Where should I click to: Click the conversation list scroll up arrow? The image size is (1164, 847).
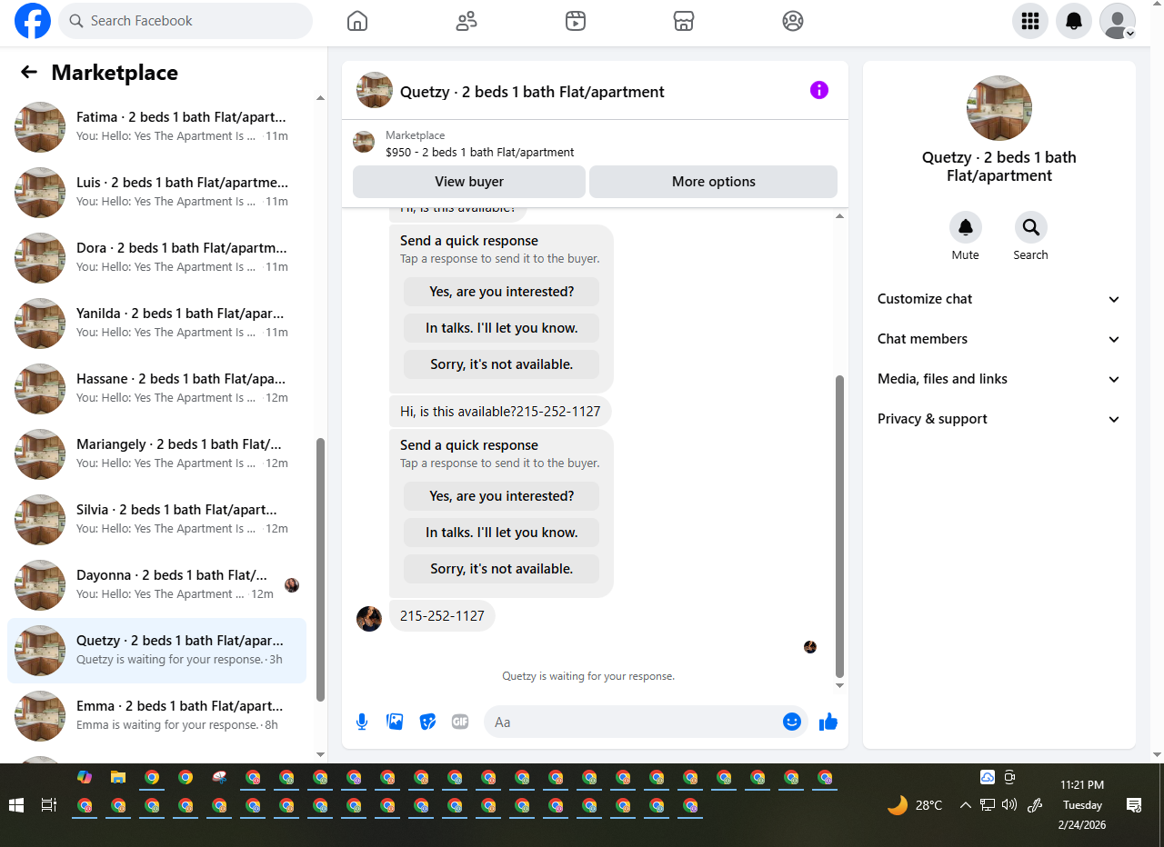click(x=320, y=97)
